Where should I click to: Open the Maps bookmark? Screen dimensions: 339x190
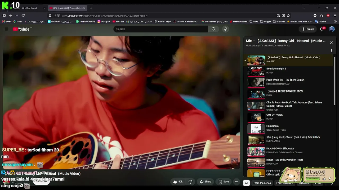tap(17, 22)
